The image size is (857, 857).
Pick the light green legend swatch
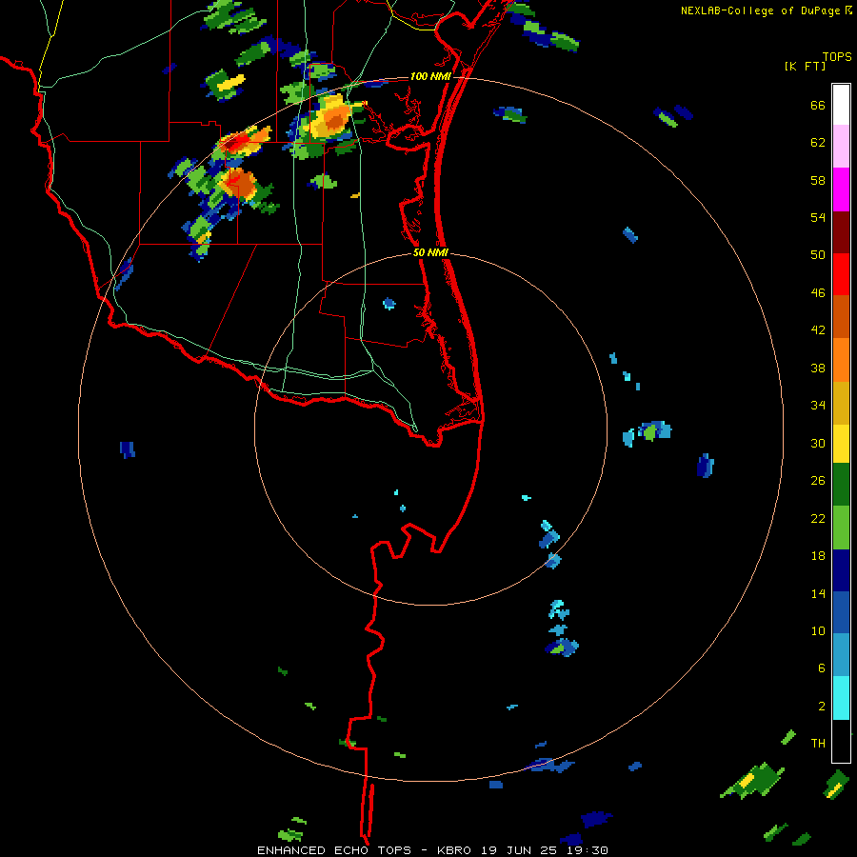[x=841, y=528]
